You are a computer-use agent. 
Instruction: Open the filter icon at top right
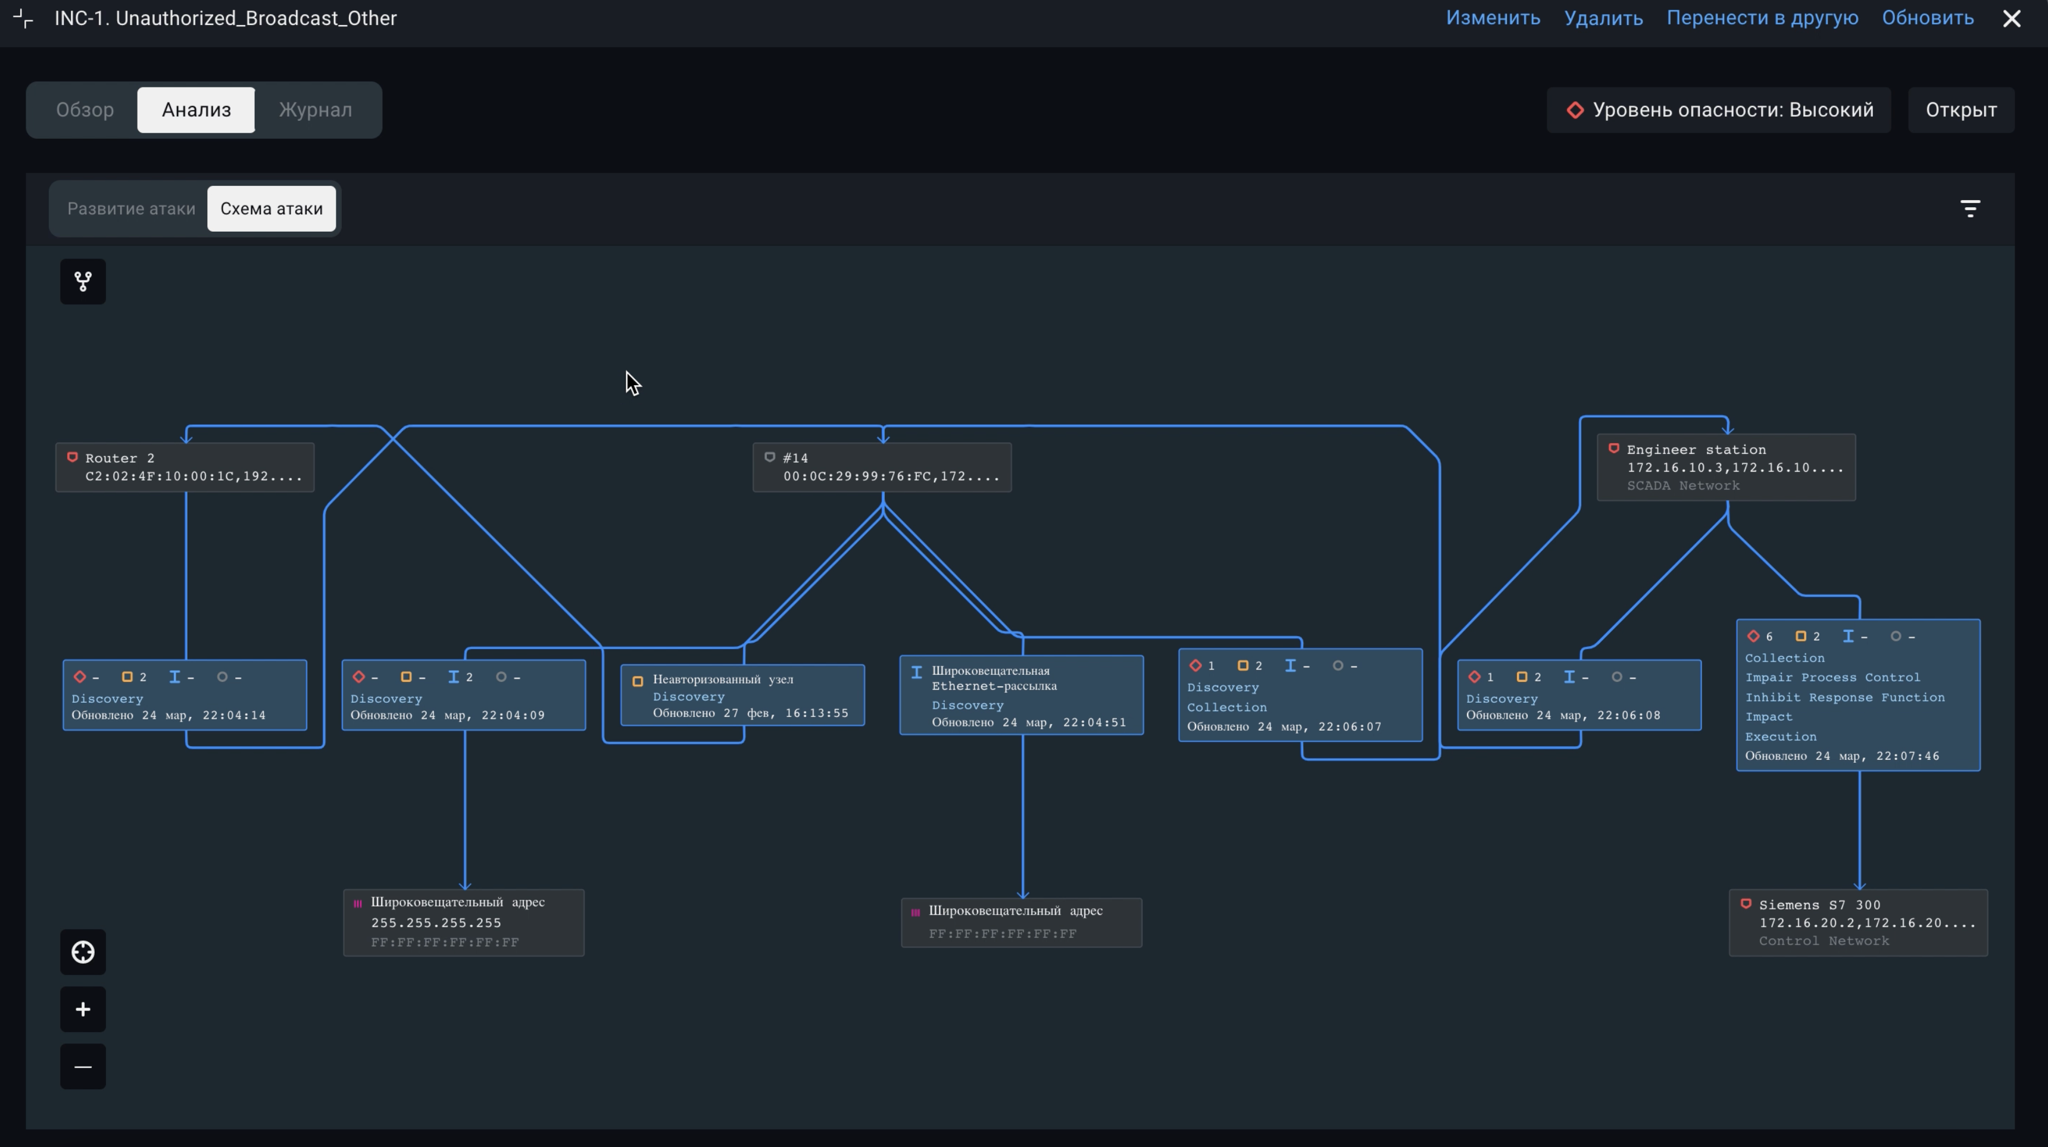tap(1969, 208)
